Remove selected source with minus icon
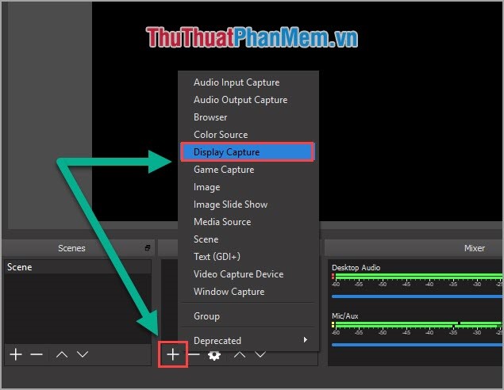The image size is (504, 390). click(x=194, y=354)
